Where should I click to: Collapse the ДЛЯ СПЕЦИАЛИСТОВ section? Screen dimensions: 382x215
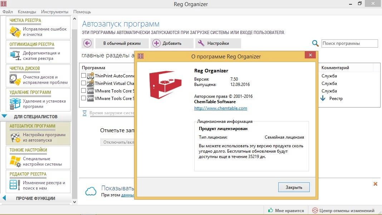[x=4, y=116]
